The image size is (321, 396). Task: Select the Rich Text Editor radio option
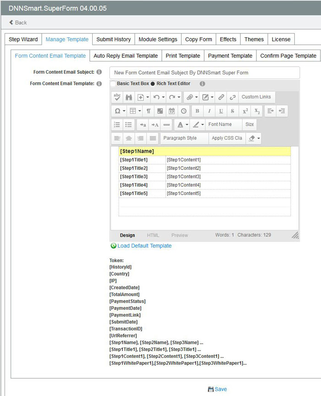(153, 84)
